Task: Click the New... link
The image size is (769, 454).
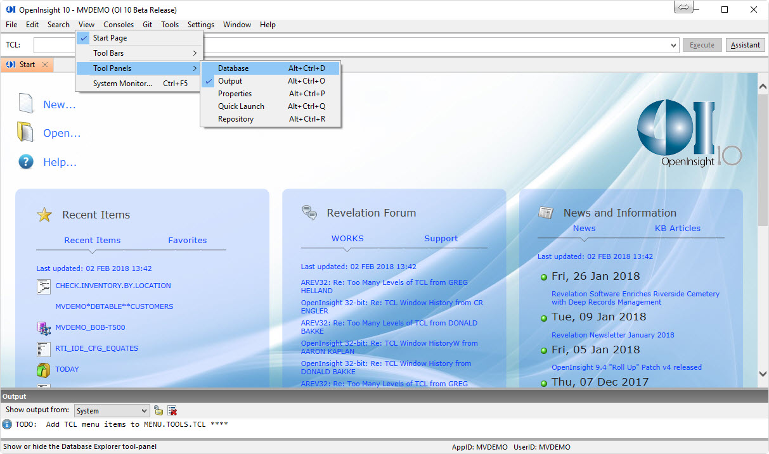Action: [60, 105]
